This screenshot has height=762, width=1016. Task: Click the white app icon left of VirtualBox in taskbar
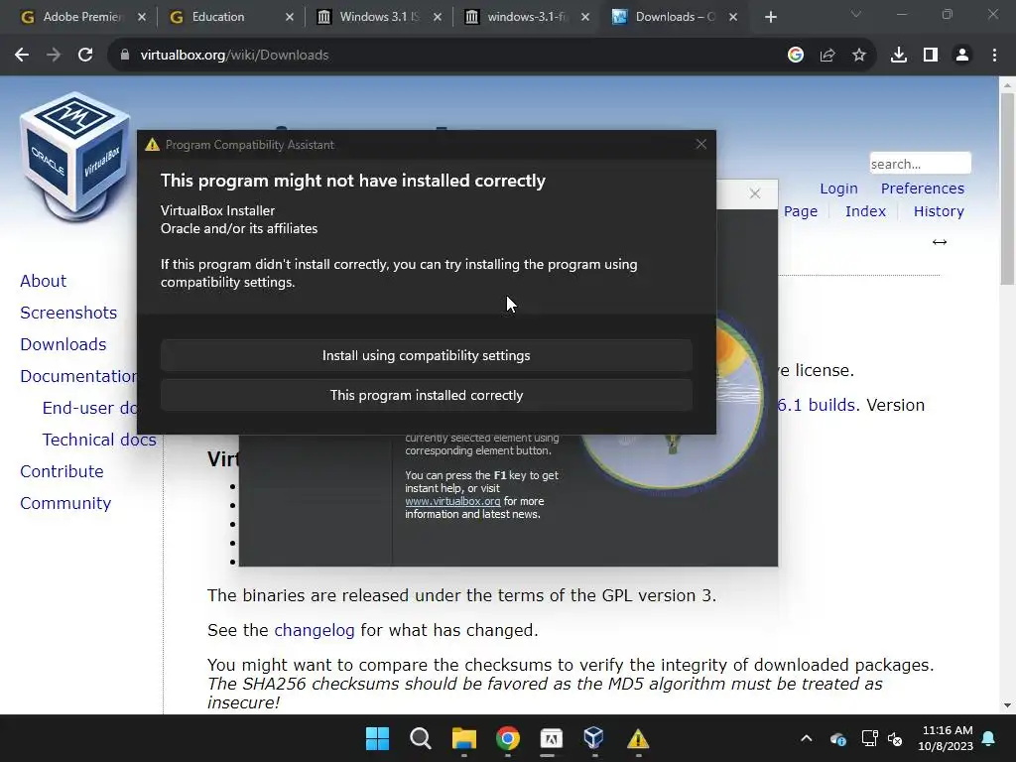552,738
